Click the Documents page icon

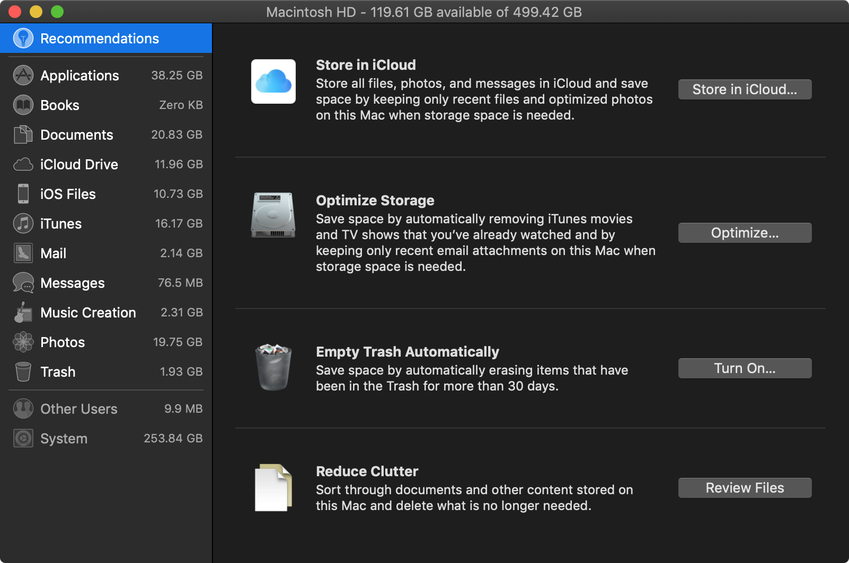coord(23,134)
